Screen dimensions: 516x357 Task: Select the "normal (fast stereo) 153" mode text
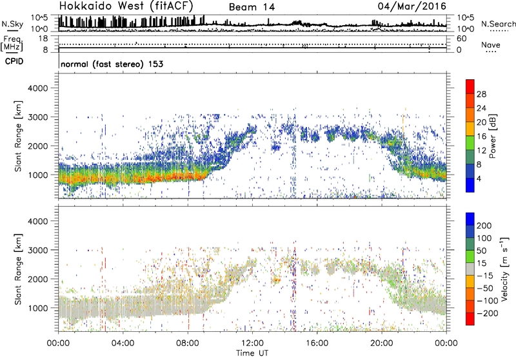pyautogui.click(x=112, y=64)
